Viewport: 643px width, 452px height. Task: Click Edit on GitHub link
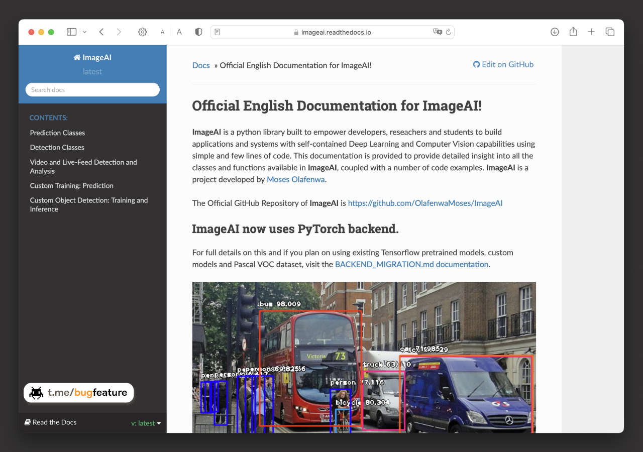click(503, 64)
